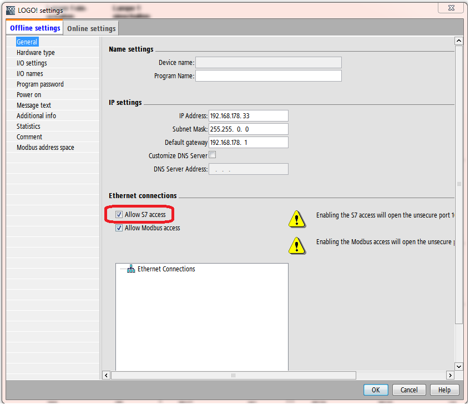Switch to the Online settings tab

tap(92, 28)
